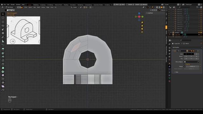Toggle X in the Mirror Bisect row
This screenshot has height=114, width=203.
pos(186,56)
